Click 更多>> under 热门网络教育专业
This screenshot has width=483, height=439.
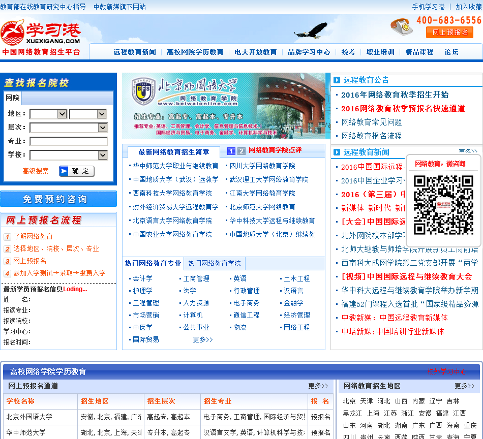point(203,339)
